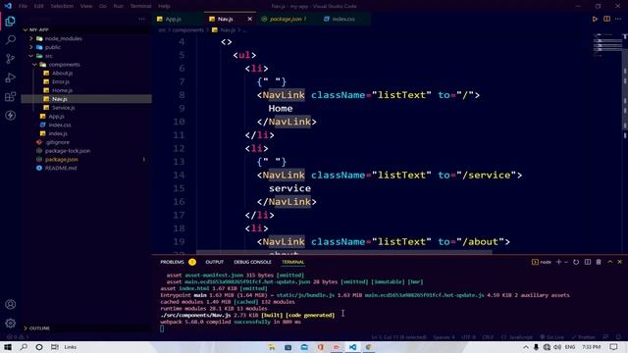Open the lightning bolt extension view
The image size is (628, 353).
click(11, 116)
